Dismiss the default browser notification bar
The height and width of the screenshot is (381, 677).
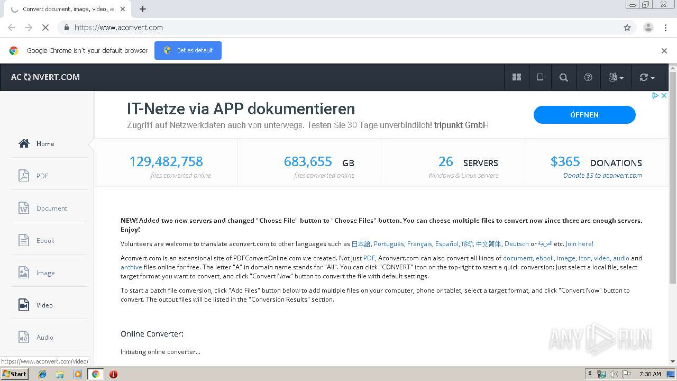point(664,51)
